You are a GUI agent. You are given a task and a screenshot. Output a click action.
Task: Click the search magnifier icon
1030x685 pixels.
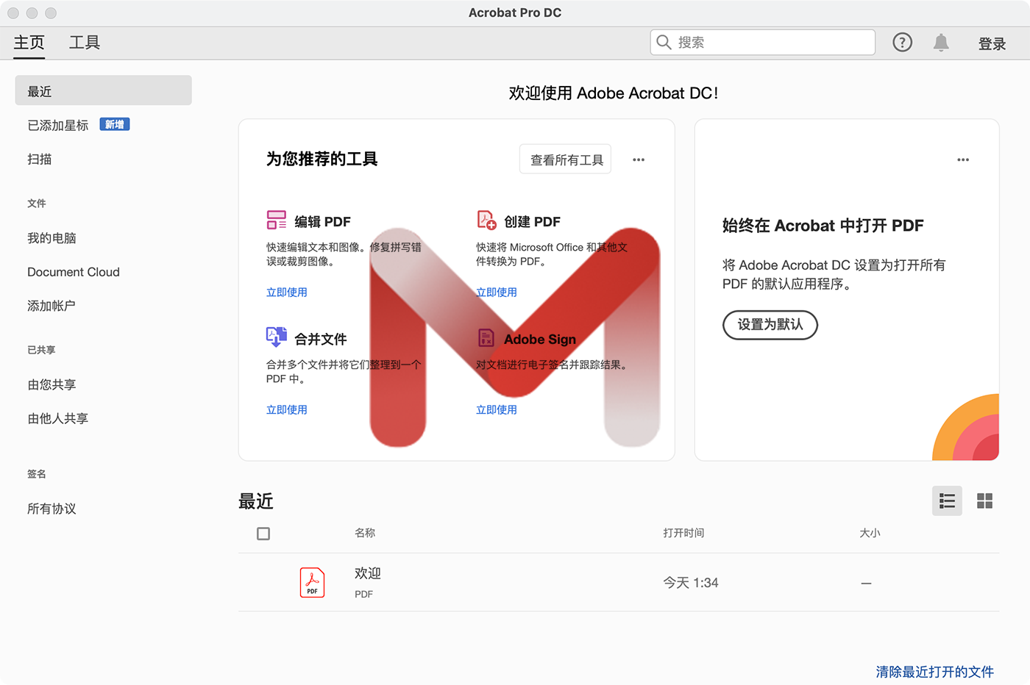[x=664, y=43]
